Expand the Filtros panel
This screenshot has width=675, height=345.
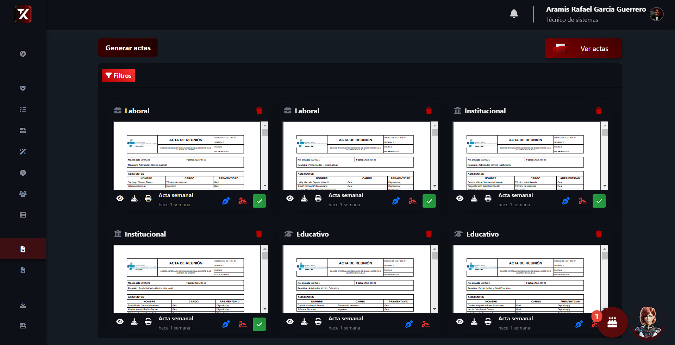(118, 75)
